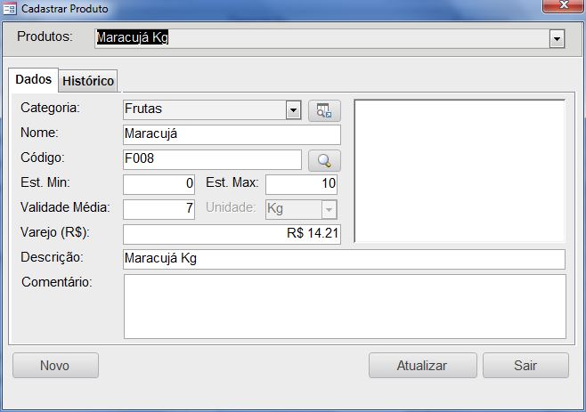
Task: Click the empty product image box
Action: (460, 171)
